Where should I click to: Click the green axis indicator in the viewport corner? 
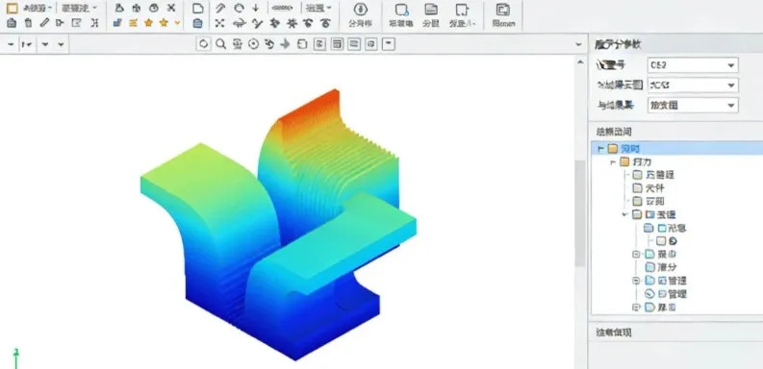(16, 358)
